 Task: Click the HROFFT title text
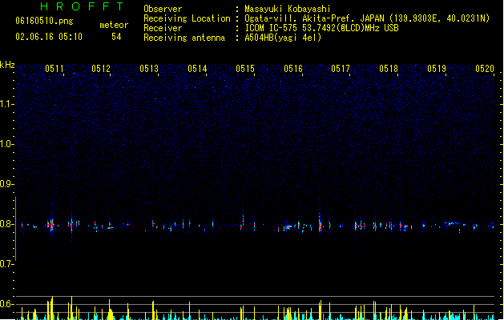(83, 6)
